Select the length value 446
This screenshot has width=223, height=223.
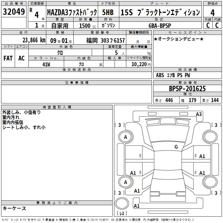click(169, 100)
